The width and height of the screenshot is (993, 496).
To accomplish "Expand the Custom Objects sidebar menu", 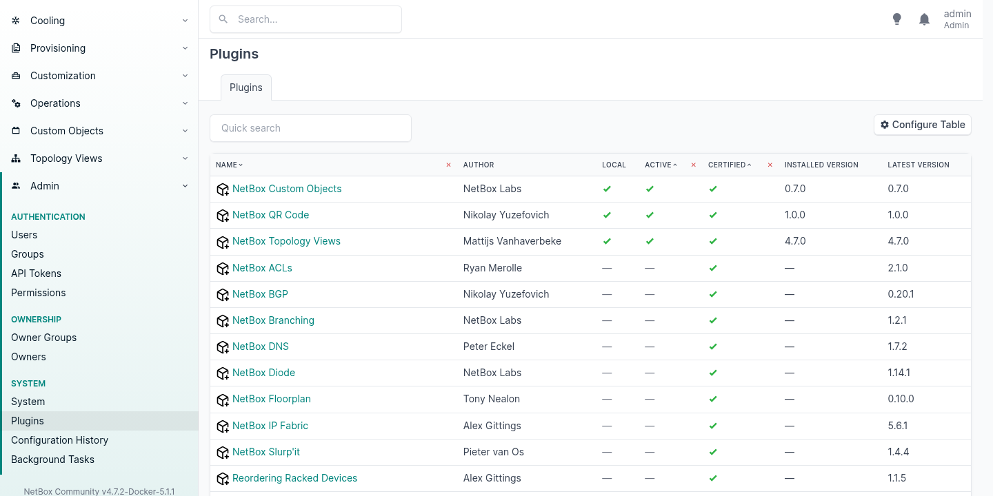I will point(99,131).
